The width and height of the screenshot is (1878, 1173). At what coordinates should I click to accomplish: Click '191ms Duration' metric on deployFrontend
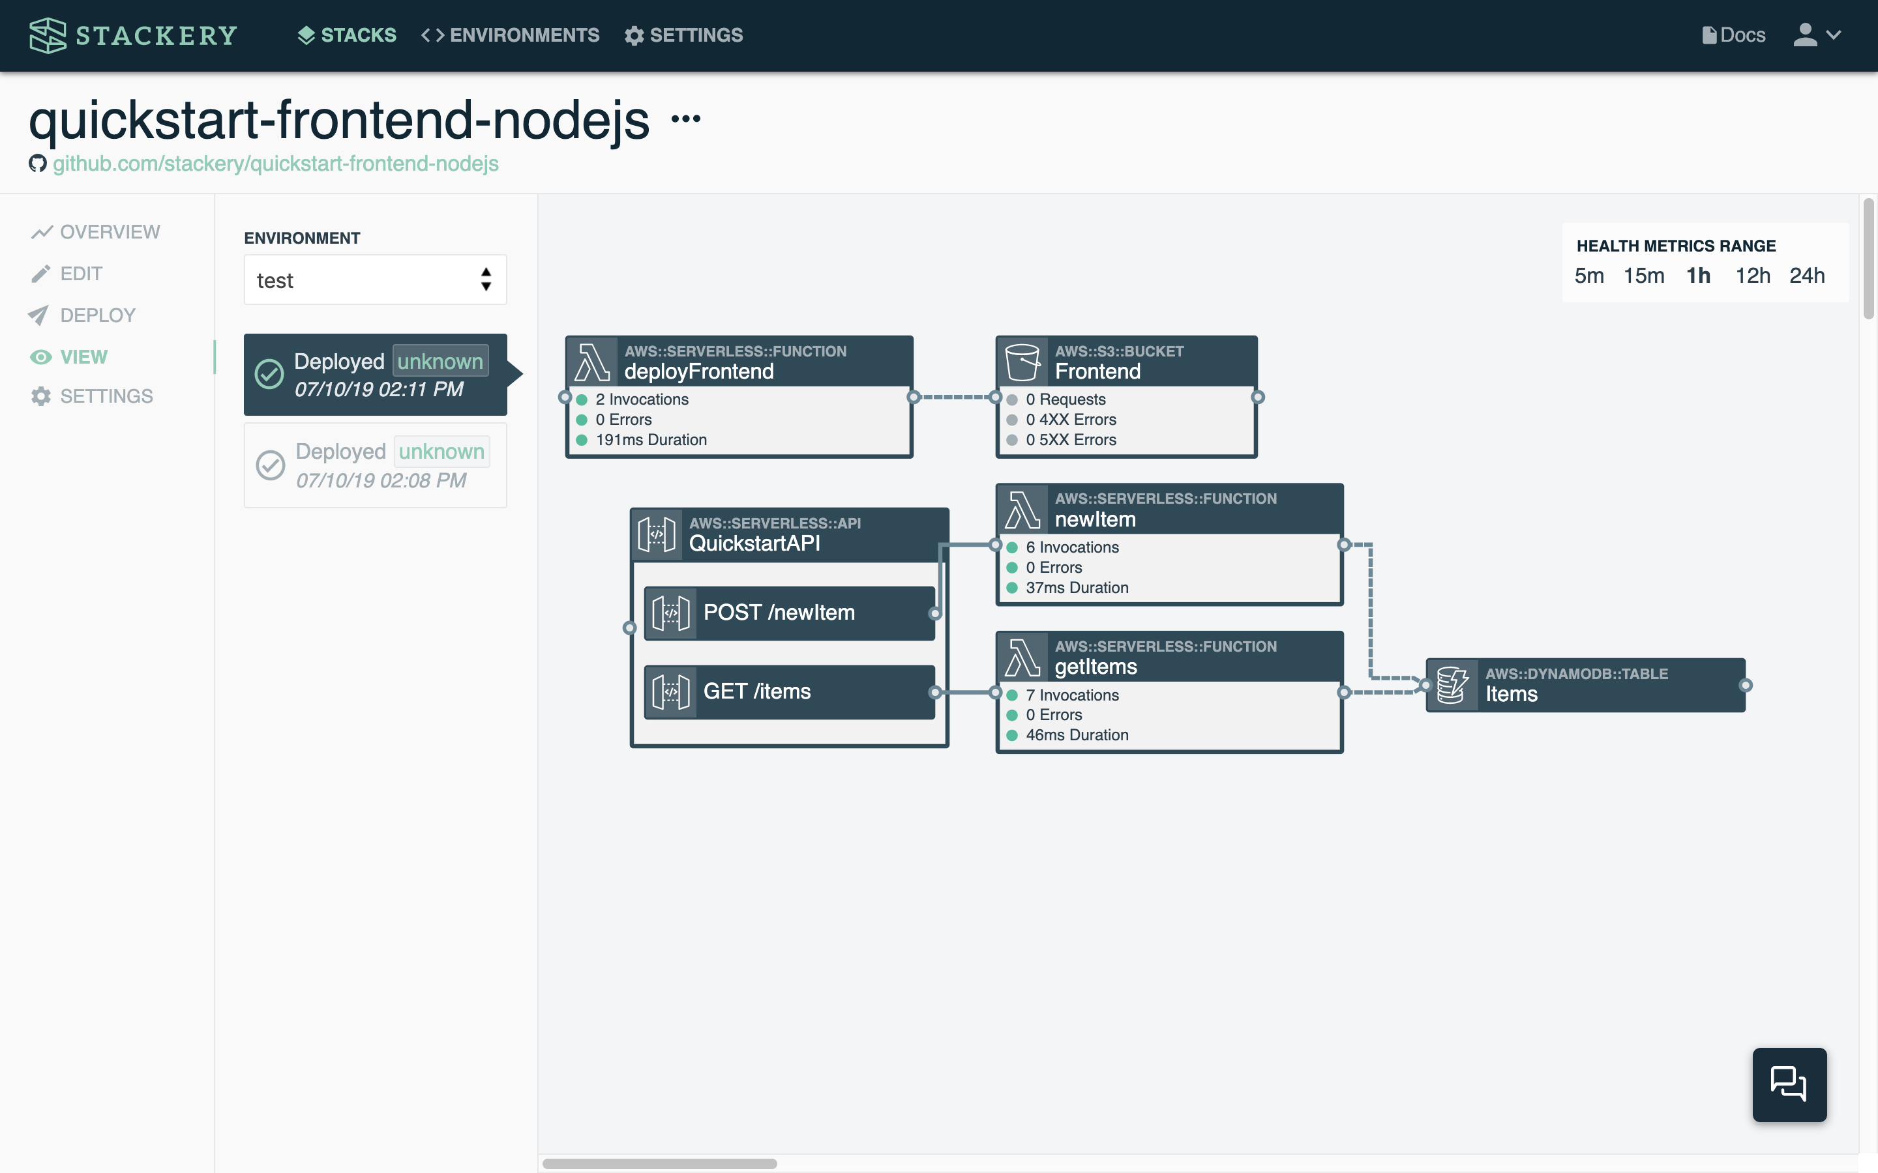651,440
